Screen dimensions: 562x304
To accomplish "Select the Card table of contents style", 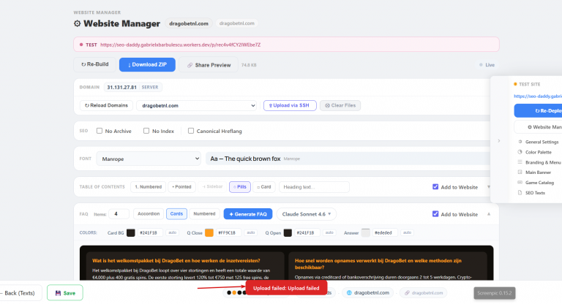I will click(x=264, y=187).
